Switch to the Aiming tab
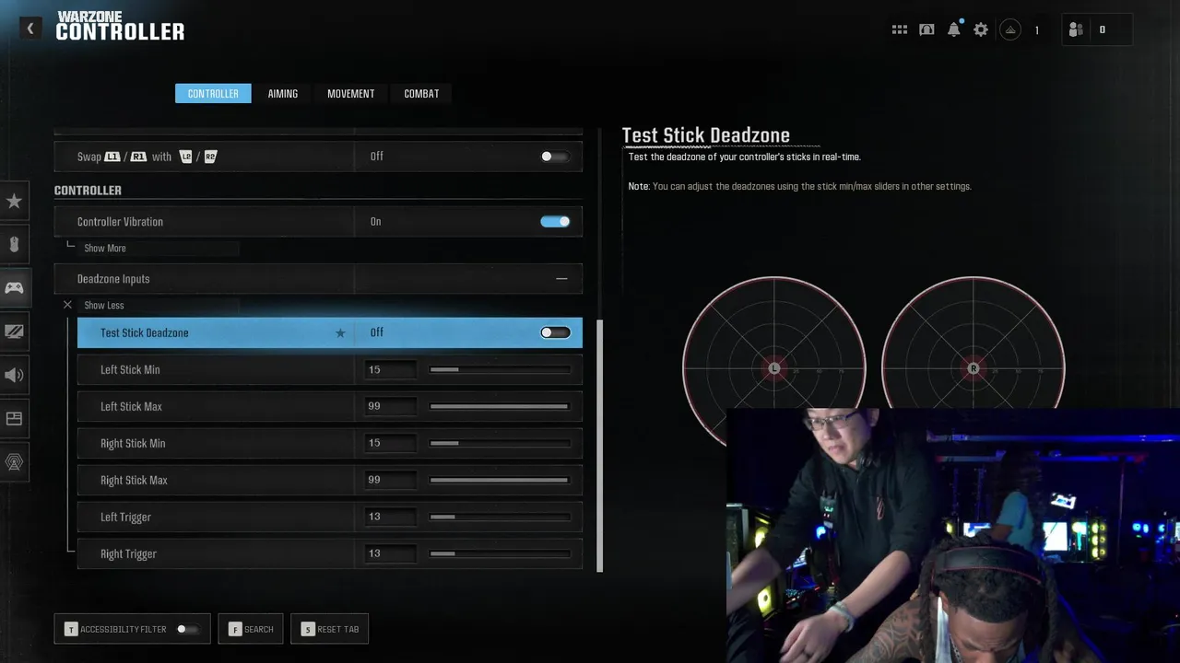 [x=283, y=93]
